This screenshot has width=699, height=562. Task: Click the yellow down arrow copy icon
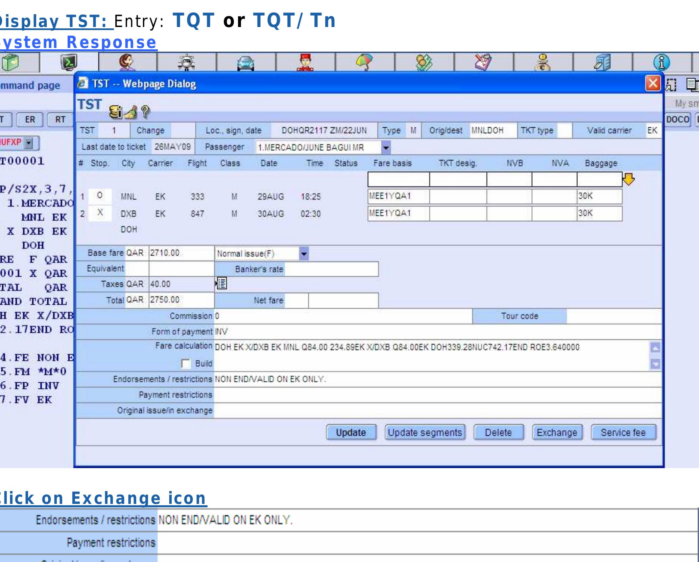click(628, 179)
